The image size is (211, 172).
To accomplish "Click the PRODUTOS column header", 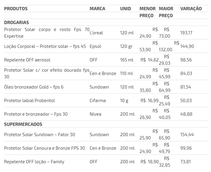I will click(x=16, y=9).
